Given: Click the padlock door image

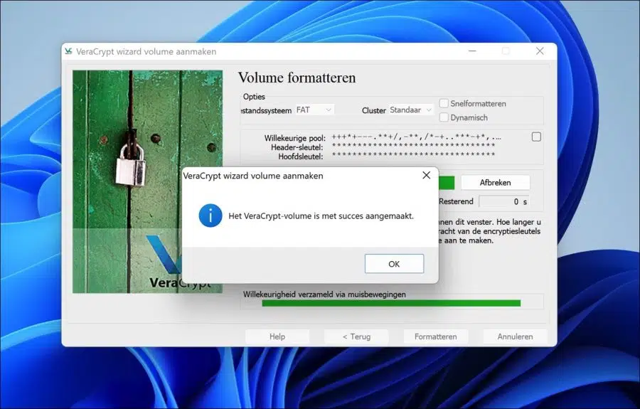Looking at the screenshot, I should (147, 181).
